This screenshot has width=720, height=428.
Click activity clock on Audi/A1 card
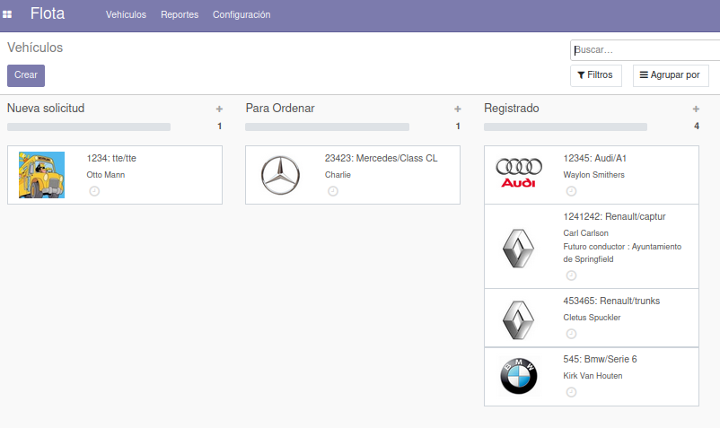[x=571, y=191]
